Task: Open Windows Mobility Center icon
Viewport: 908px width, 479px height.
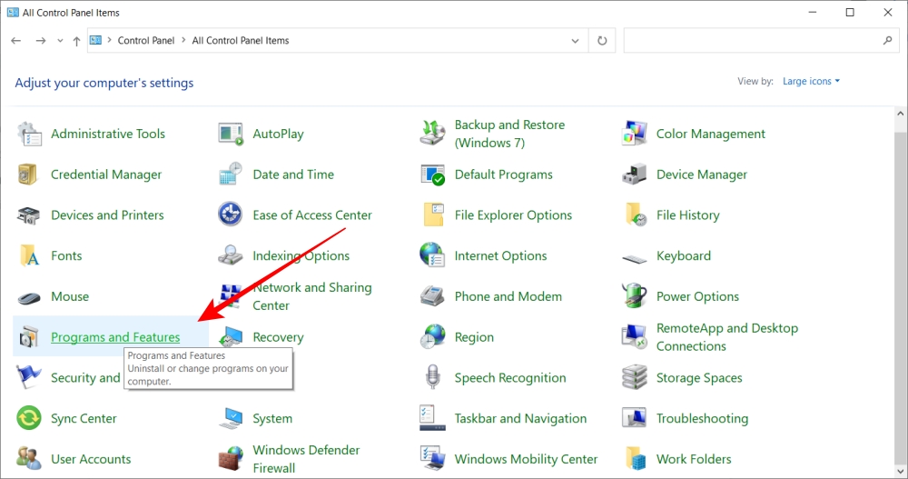Action: 432,459
